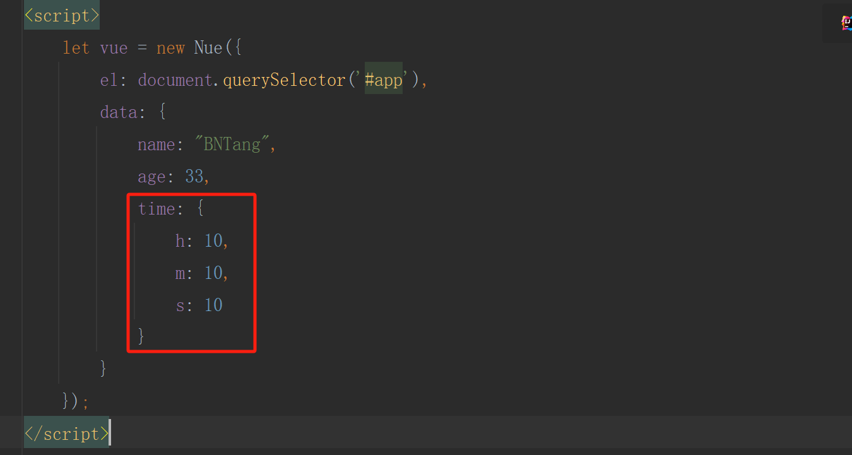Click the opening brace after 'data:'
The height and width of the screenshot is (455, 852).
coord(162,112)
